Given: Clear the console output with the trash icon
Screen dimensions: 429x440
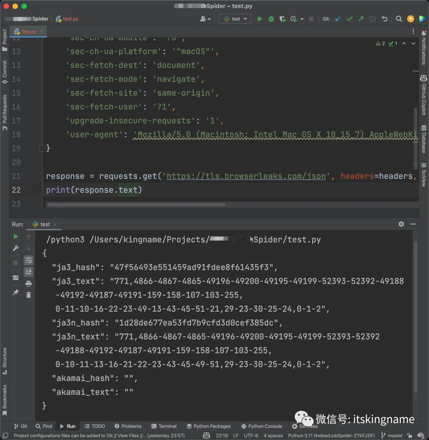Looking at the screenshot, I should click(x=29, y=295).
